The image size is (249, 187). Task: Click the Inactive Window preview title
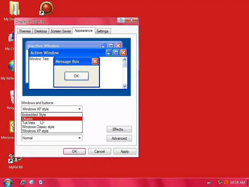43,46
